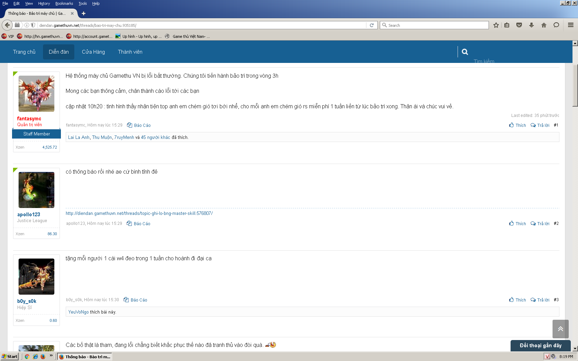Open the Game thủ Việt Nam bookmark
The height and width of the screenshot is (361, 578).
click(188, 36)
